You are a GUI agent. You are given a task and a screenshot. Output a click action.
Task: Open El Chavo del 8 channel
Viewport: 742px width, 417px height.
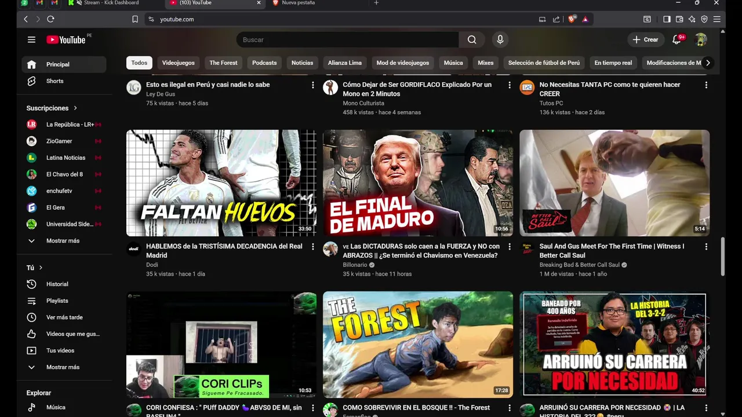click(64, 174)
